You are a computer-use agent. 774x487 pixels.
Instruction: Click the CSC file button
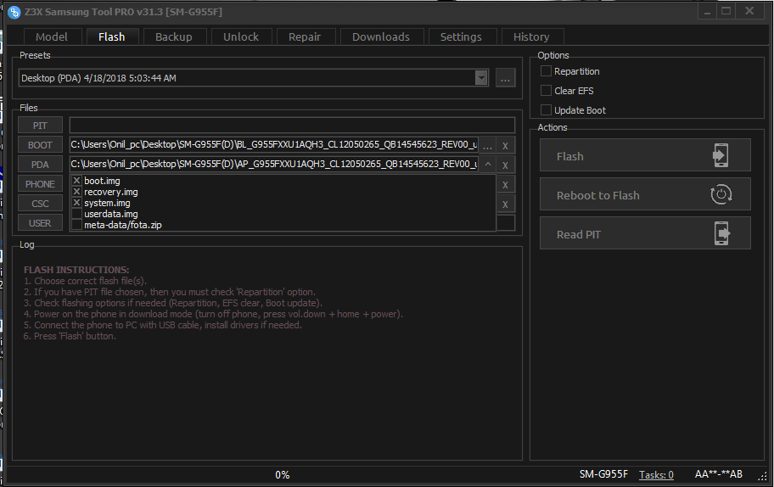pyautogui.click(x=40, y=204)
